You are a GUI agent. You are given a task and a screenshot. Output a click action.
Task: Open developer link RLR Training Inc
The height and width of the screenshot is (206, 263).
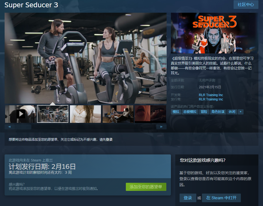[x=211, y=95]
